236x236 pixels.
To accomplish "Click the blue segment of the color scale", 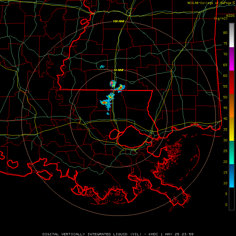I will click(232, 176).
